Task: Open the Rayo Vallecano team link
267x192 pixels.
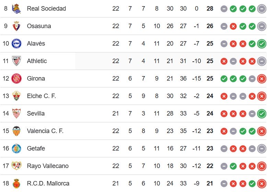Action: (x=48, y=166)
